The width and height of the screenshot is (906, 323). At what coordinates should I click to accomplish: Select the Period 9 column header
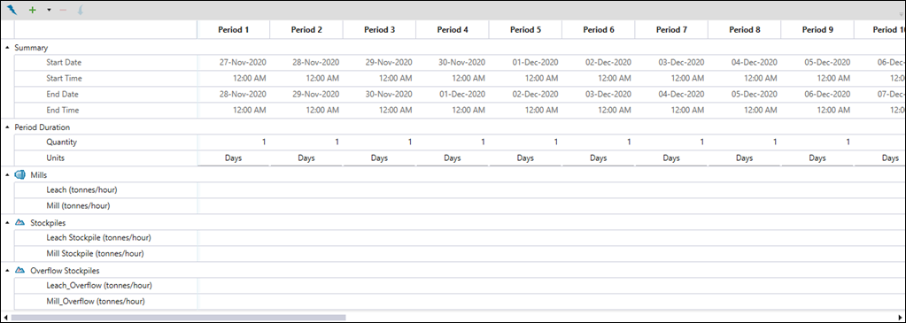(817, 30)
